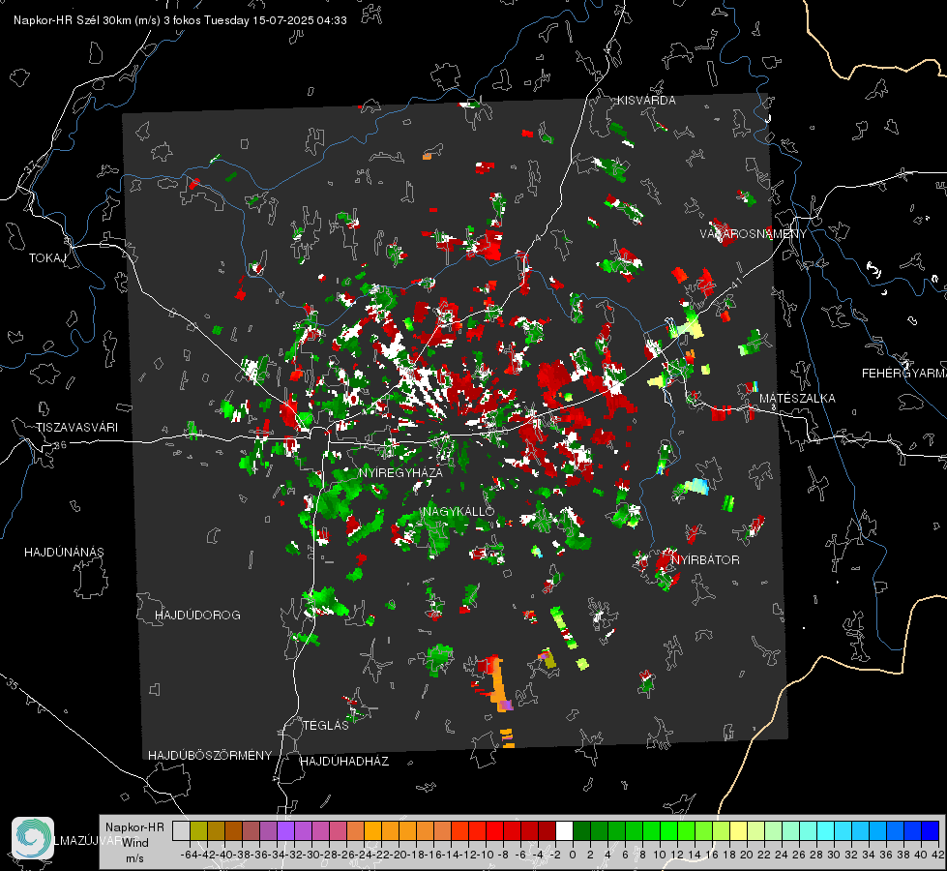Click the FEHÉRGYARMAT label at map edge
Viewport: 947px width, 871px height.
pos(904,374)
